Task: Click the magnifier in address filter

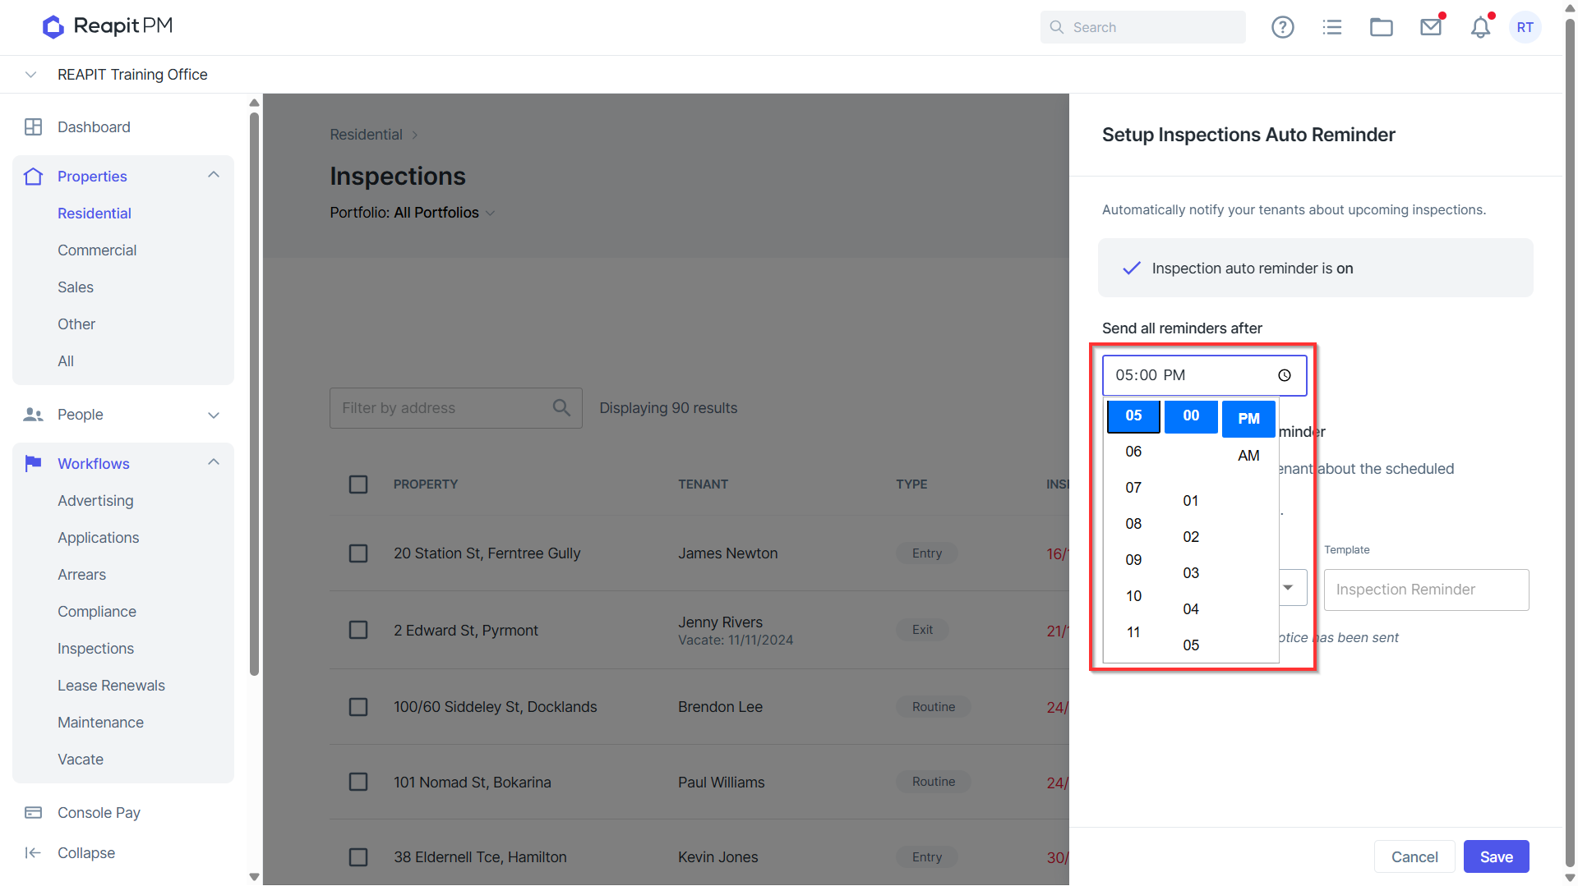Action: pos(561,407)
